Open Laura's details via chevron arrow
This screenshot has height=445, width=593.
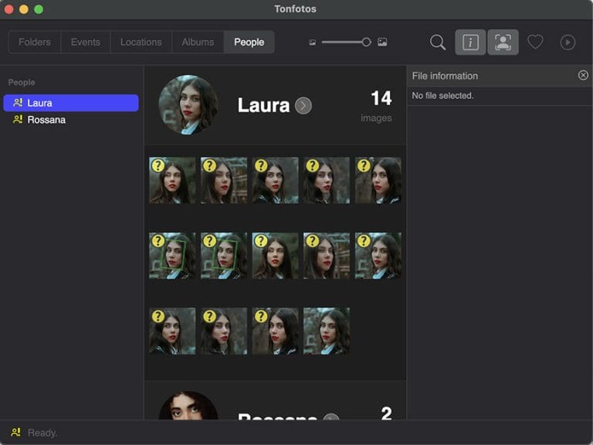[303, 106]
